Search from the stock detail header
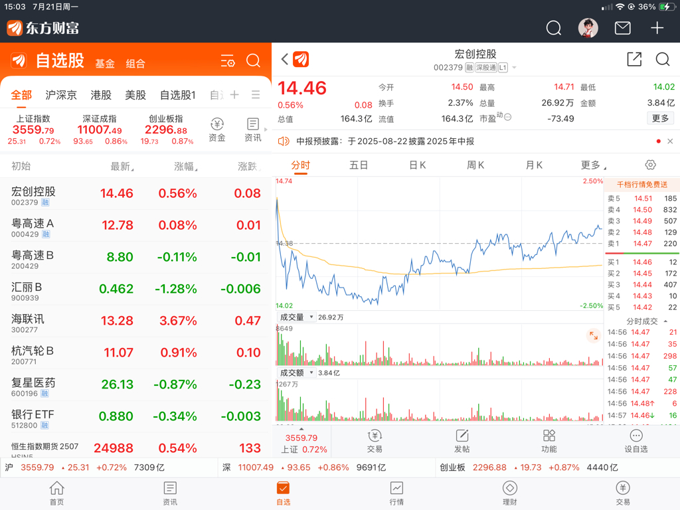Viewport: 680px width, 510px height. tap(663, 59)
